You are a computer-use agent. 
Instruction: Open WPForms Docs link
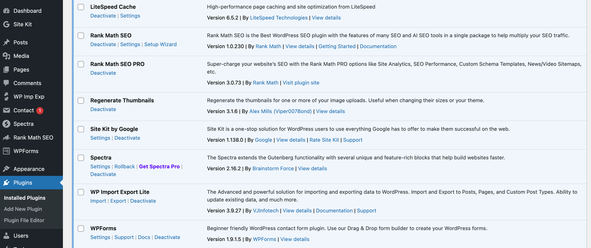tap(144, 237)
